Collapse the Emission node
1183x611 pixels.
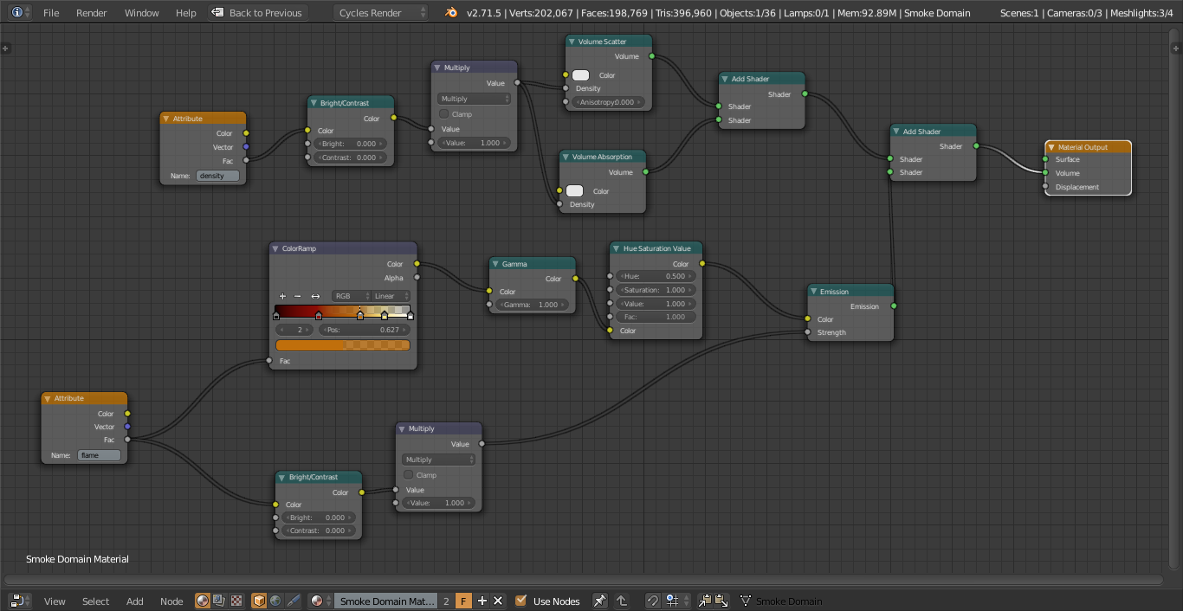click(x=814, y=292)
